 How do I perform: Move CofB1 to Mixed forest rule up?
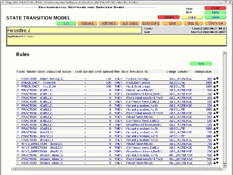pos(215,90)
